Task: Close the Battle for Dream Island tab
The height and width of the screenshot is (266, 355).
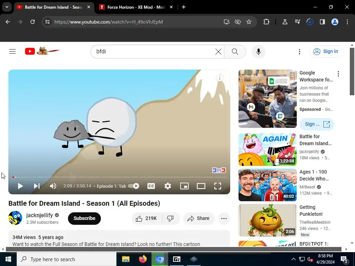Action: click(x=89, y=7)
